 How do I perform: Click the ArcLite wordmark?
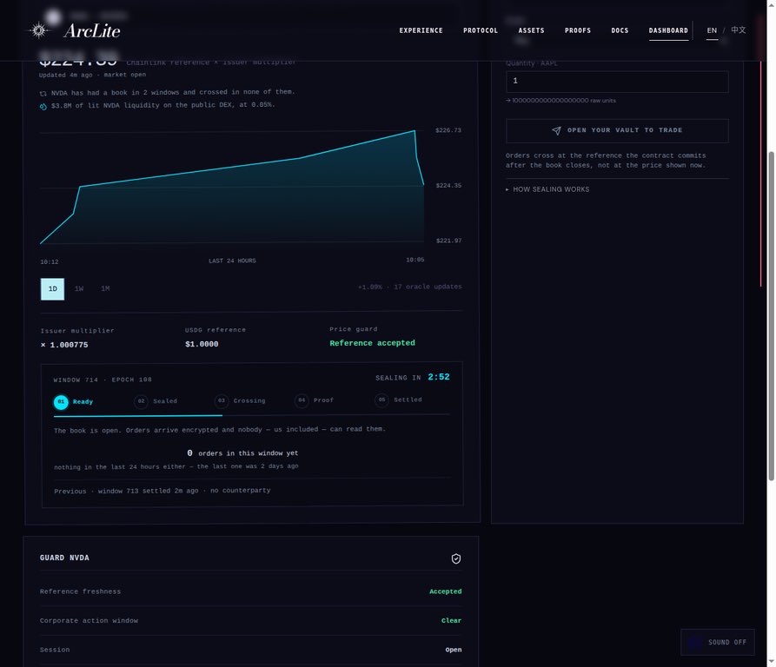[x=92, y=30]
